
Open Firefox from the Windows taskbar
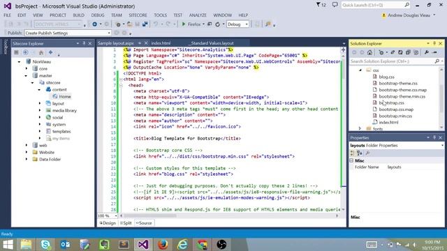click(x=163, y=245)
